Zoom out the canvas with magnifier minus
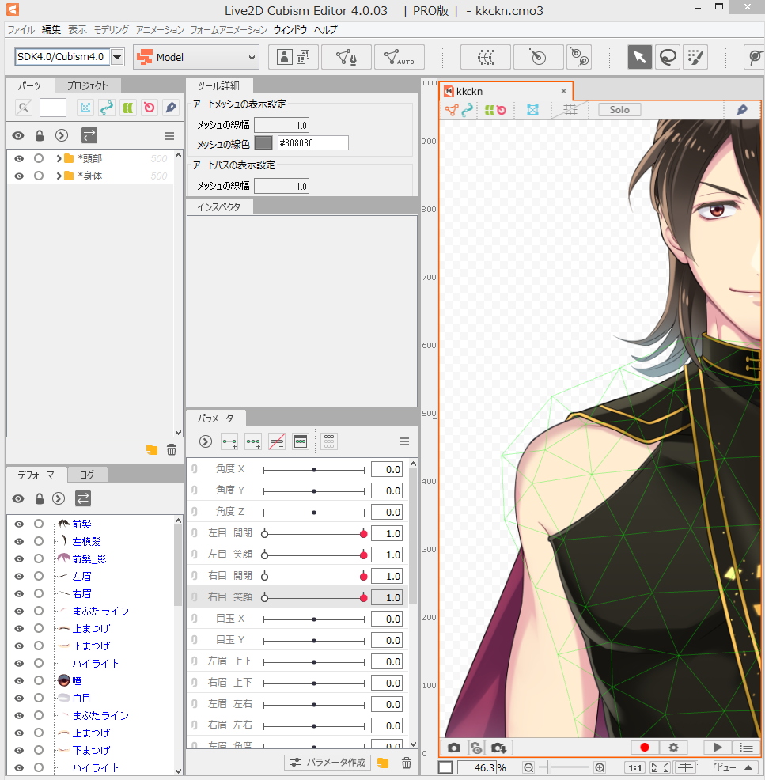Image resolution: width=765 pixels, height=780 pixels. 528,767
